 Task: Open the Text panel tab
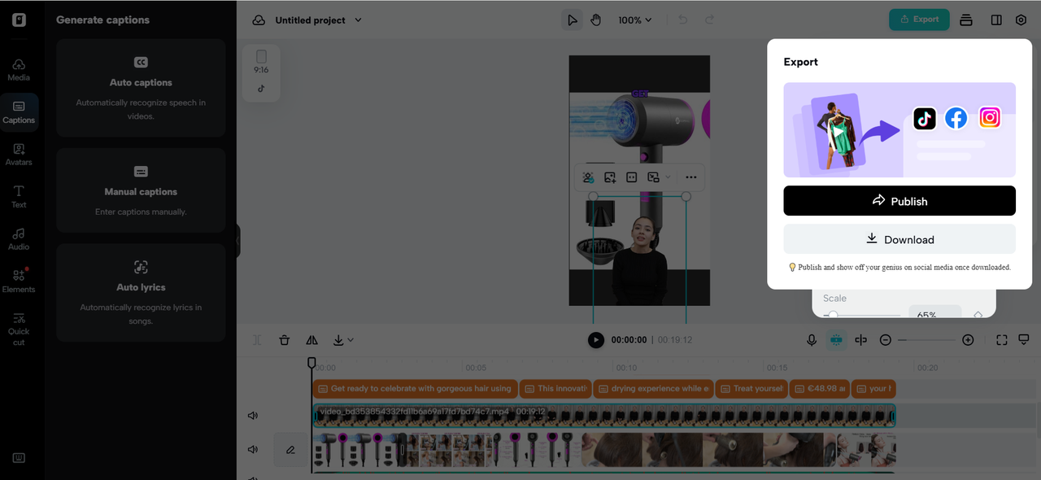18,197
